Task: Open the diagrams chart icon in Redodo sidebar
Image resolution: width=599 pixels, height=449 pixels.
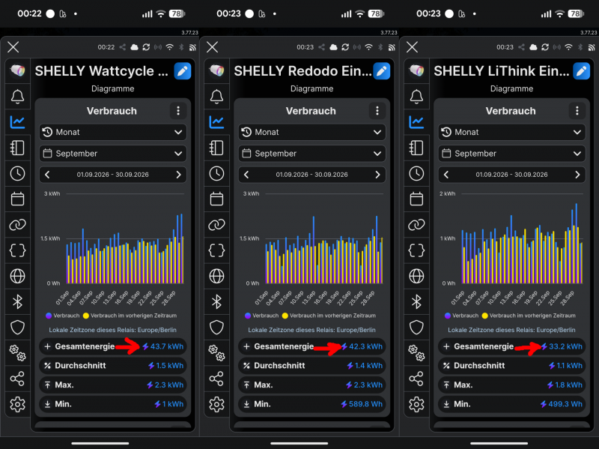Action: pyautogui.click(x=216, y=122)
